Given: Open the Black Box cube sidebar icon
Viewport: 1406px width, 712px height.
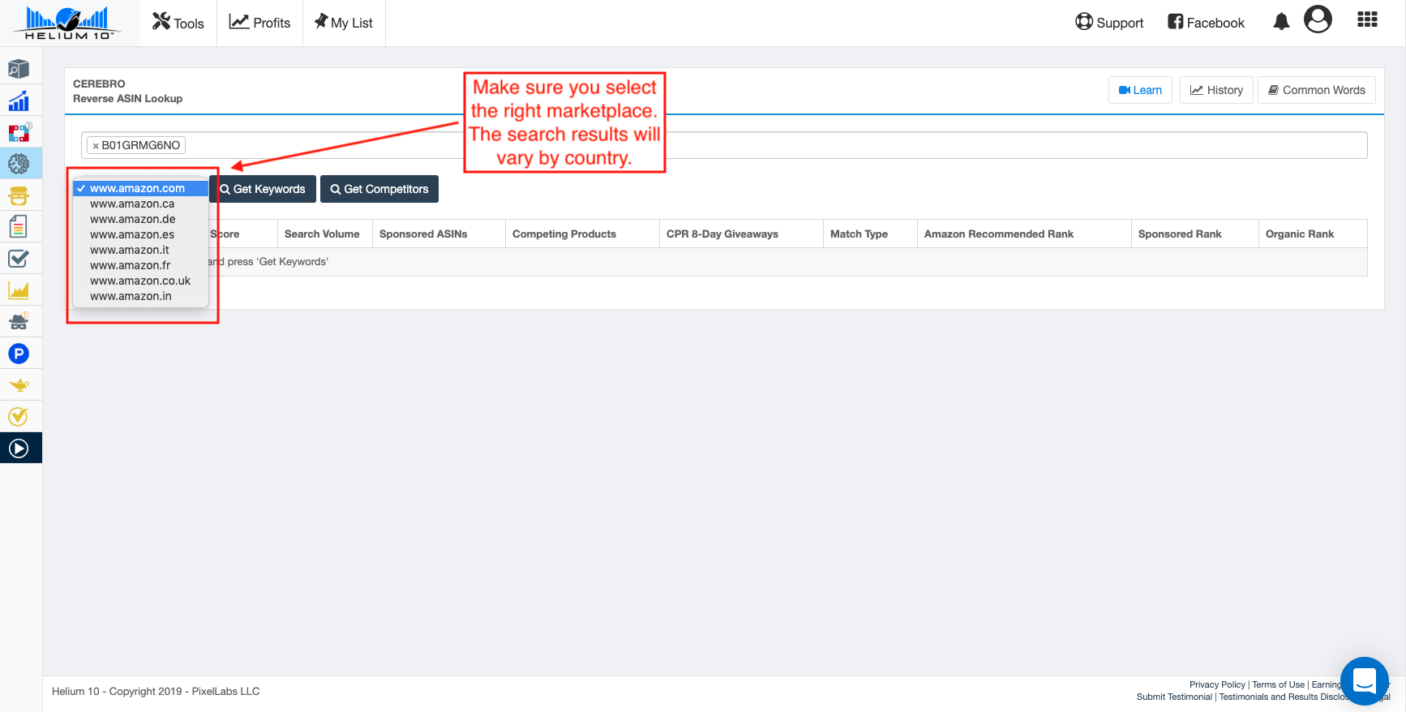Looking at the screenshot, I should (x=19, y=69).
